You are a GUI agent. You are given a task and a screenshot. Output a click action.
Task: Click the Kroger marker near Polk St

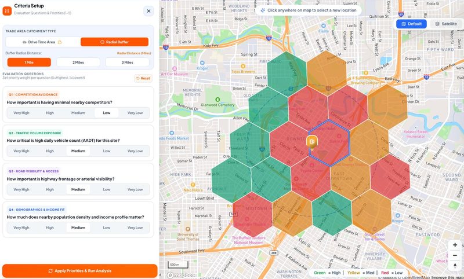398,216
